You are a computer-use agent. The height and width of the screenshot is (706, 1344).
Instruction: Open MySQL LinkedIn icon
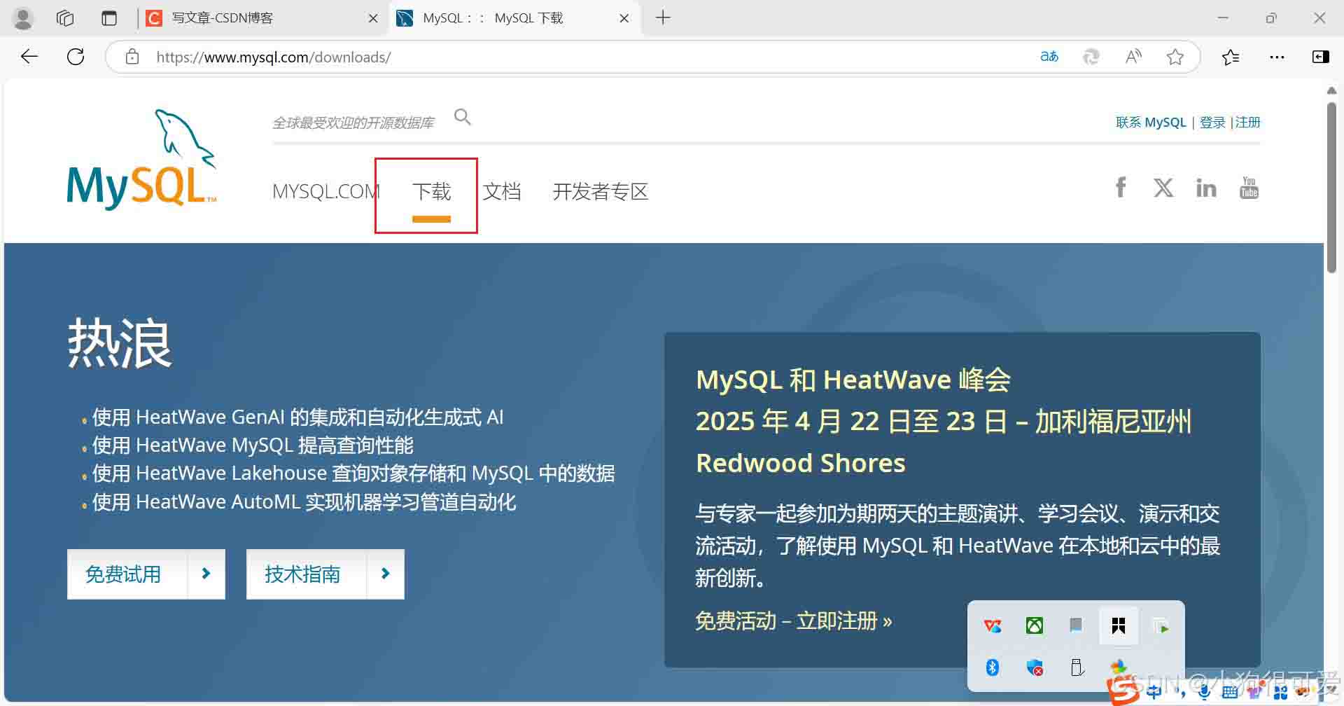point(1206,188)
